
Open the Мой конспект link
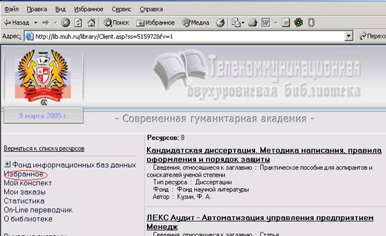(28, 183)
